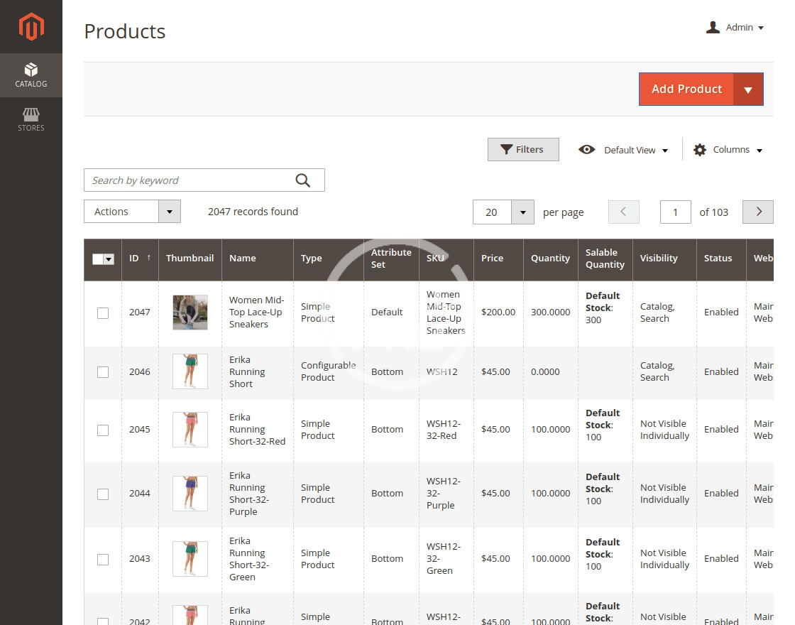Open the Catalog sidebar menu
Screen dimensions: 795x625
click(31, 75)
